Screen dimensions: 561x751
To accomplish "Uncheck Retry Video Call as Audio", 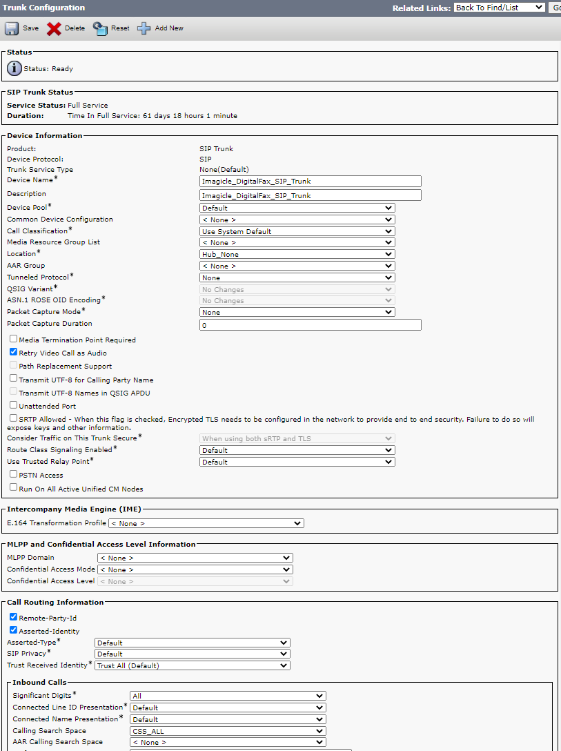I will pyautogui.click(x=13, y=352).
